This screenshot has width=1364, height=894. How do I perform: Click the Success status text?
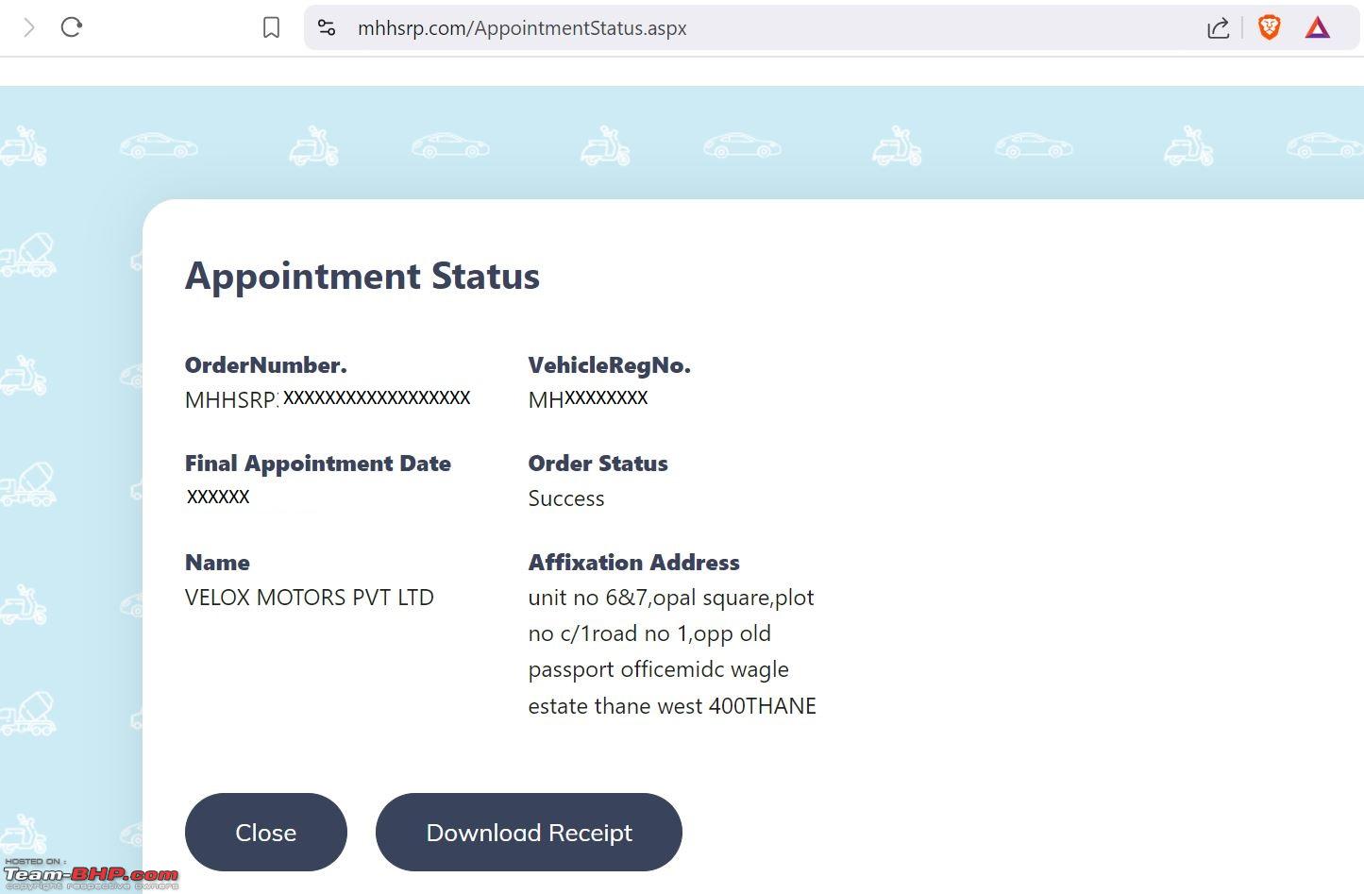pyautogui.click(x=566, y=498)
